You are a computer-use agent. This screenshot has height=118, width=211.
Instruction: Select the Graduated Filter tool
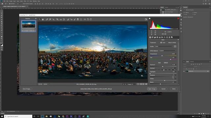(78, 20)
